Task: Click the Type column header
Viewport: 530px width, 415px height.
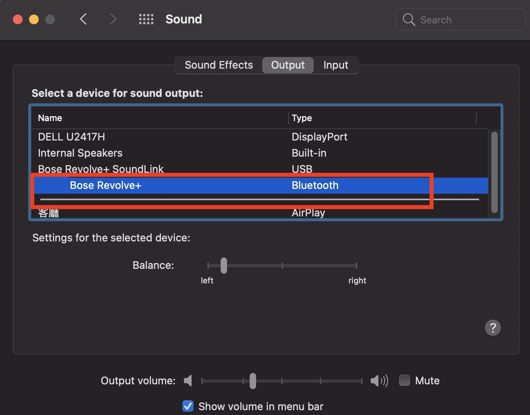Action: tap(382, 118)
